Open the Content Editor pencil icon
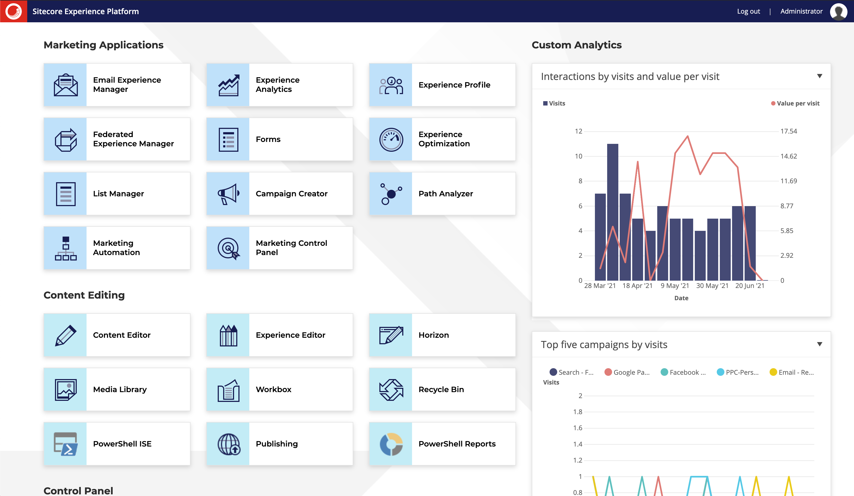 tap(65, 335)
